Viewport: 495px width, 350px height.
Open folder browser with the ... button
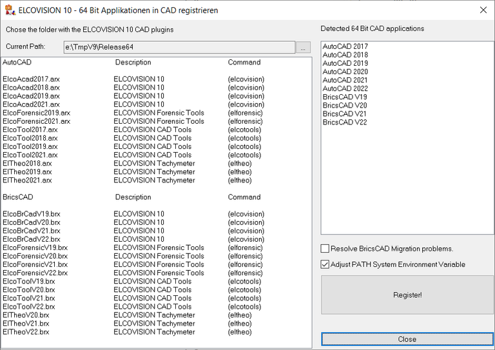[x=303, y=47]
